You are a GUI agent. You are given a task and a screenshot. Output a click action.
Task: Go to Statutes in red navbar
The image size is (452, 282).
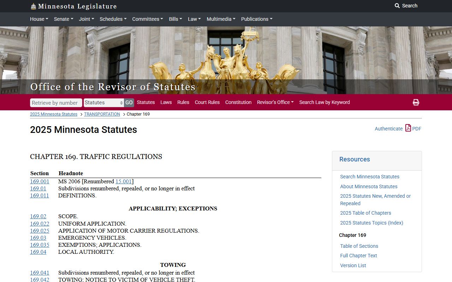(x=146, y=102)
